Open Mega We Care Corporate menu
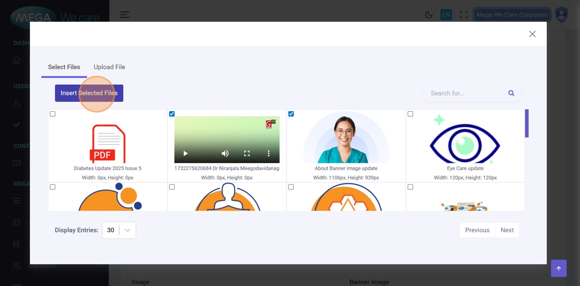Screen dimensions: 580x286 coord(511,14)
